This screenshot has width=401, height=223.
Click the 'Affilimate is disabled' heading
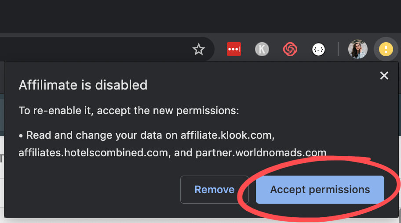click(x=83, y=85)
